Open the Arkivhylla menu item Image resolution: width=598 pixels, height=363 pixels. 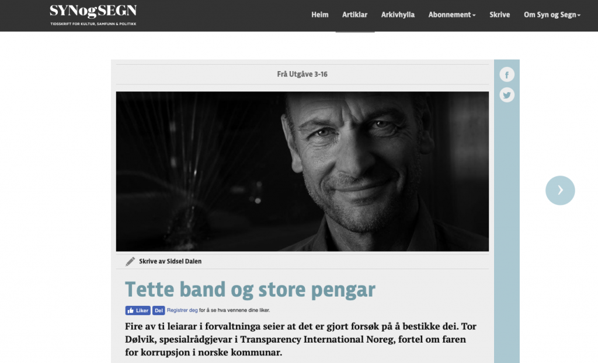coord(398,15)
